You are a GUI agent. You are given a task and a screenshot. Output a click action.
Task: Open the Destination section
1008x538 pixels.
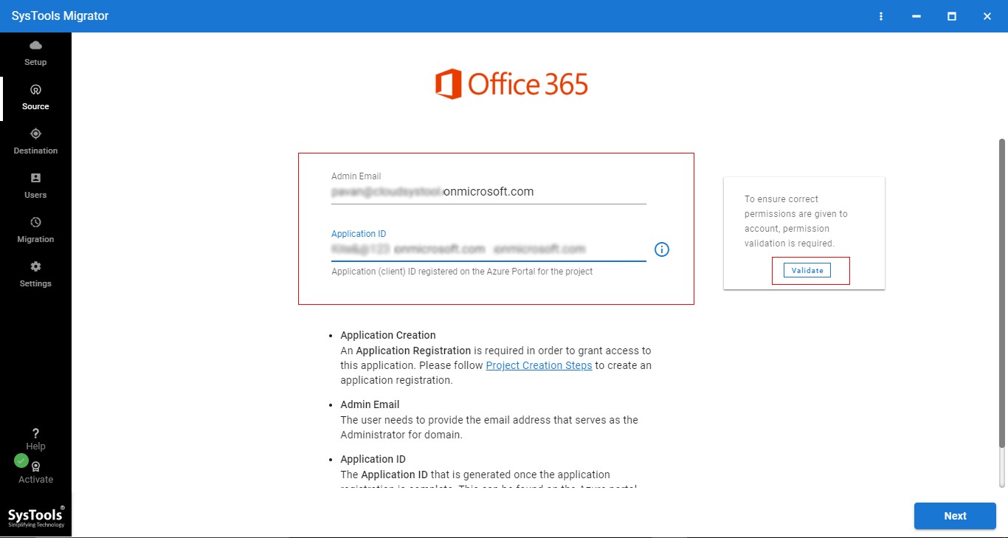[35, 140]
